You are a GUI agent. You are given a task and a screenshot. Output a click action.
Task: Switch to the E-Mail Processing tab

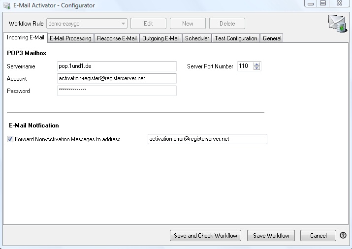click(x=70, y=38)
